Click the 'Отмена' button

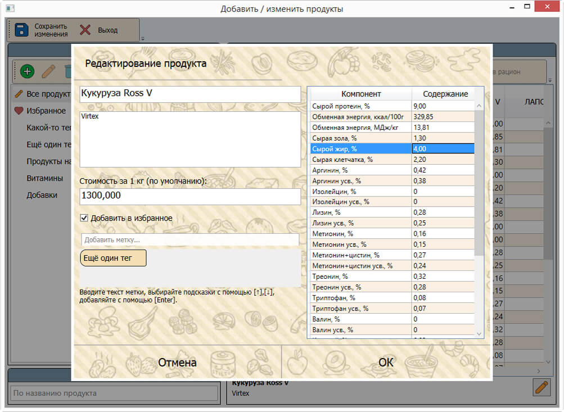[177, 362]
